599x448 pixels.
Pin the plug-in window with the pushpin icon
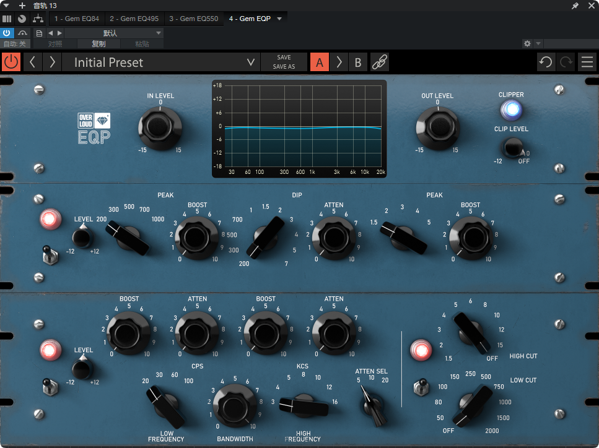tap(575, 6)
